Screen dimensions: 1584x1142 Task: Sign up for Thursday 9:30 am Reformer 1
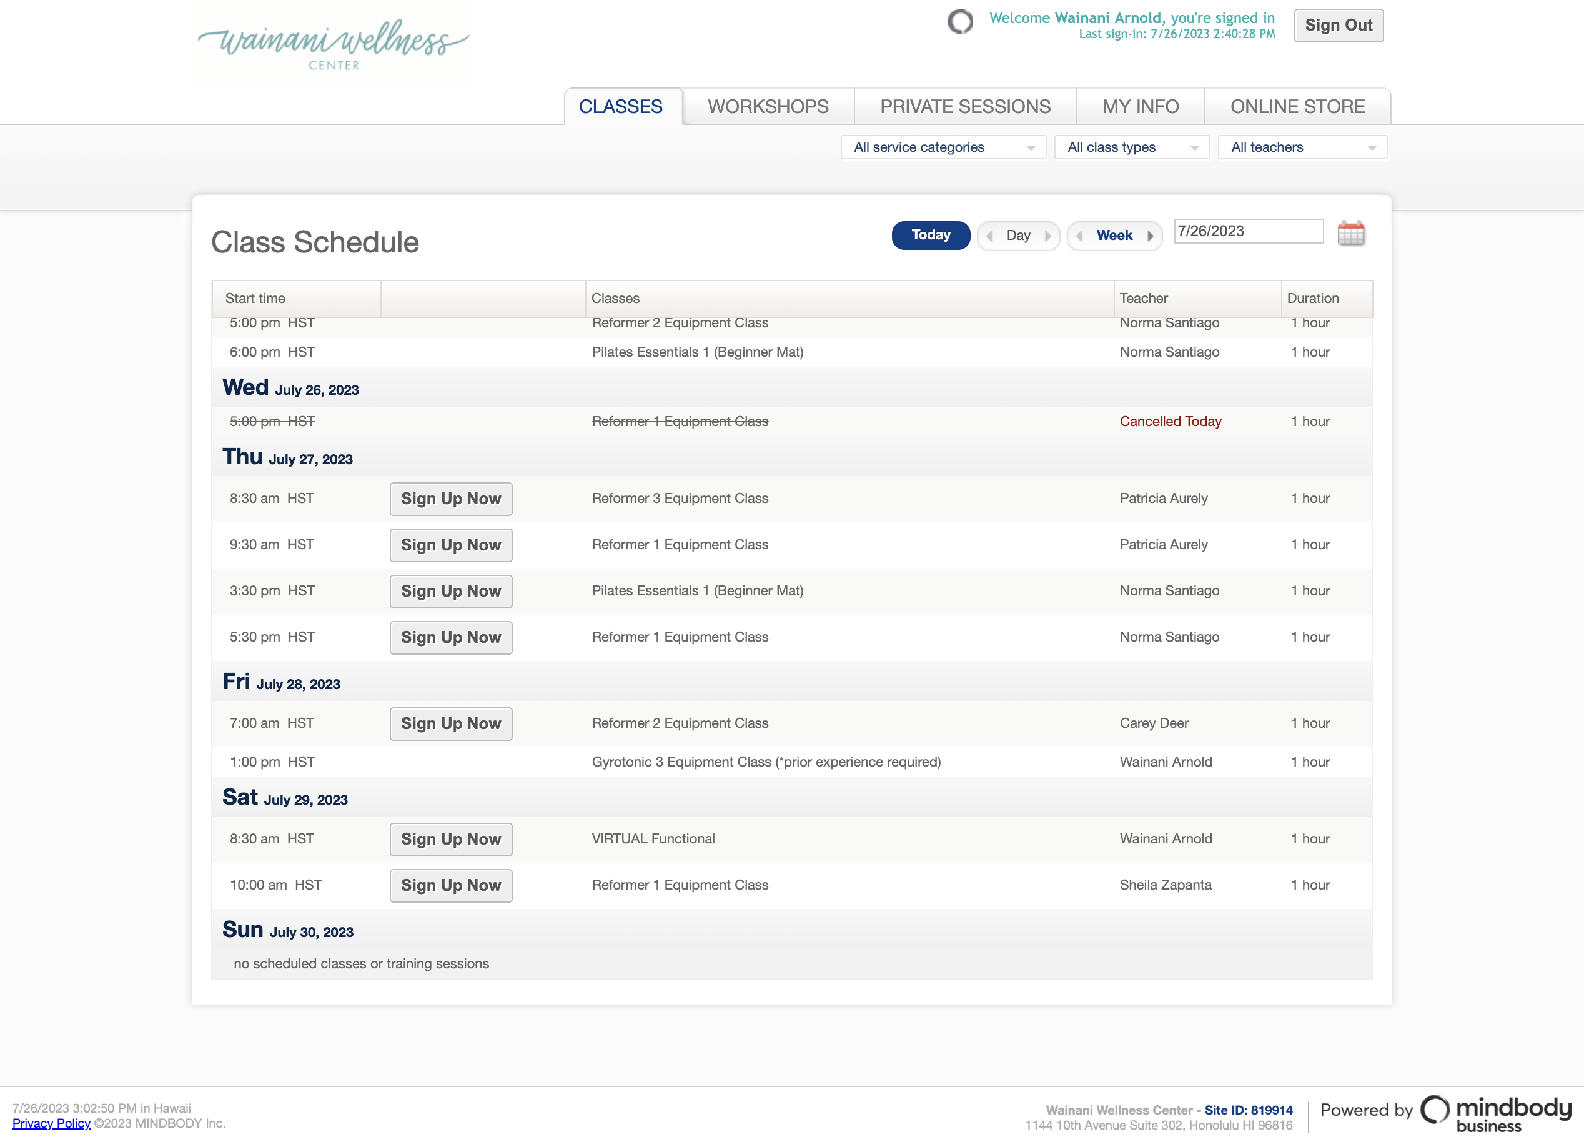pos(450,545)
